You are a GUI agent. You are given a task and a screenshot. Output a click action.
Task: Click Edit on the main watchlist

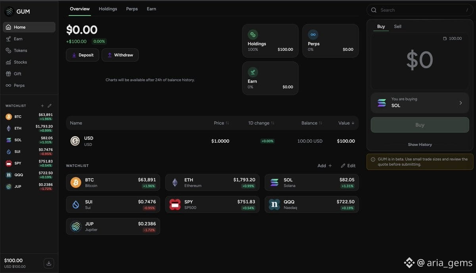[x=348, y=166]
